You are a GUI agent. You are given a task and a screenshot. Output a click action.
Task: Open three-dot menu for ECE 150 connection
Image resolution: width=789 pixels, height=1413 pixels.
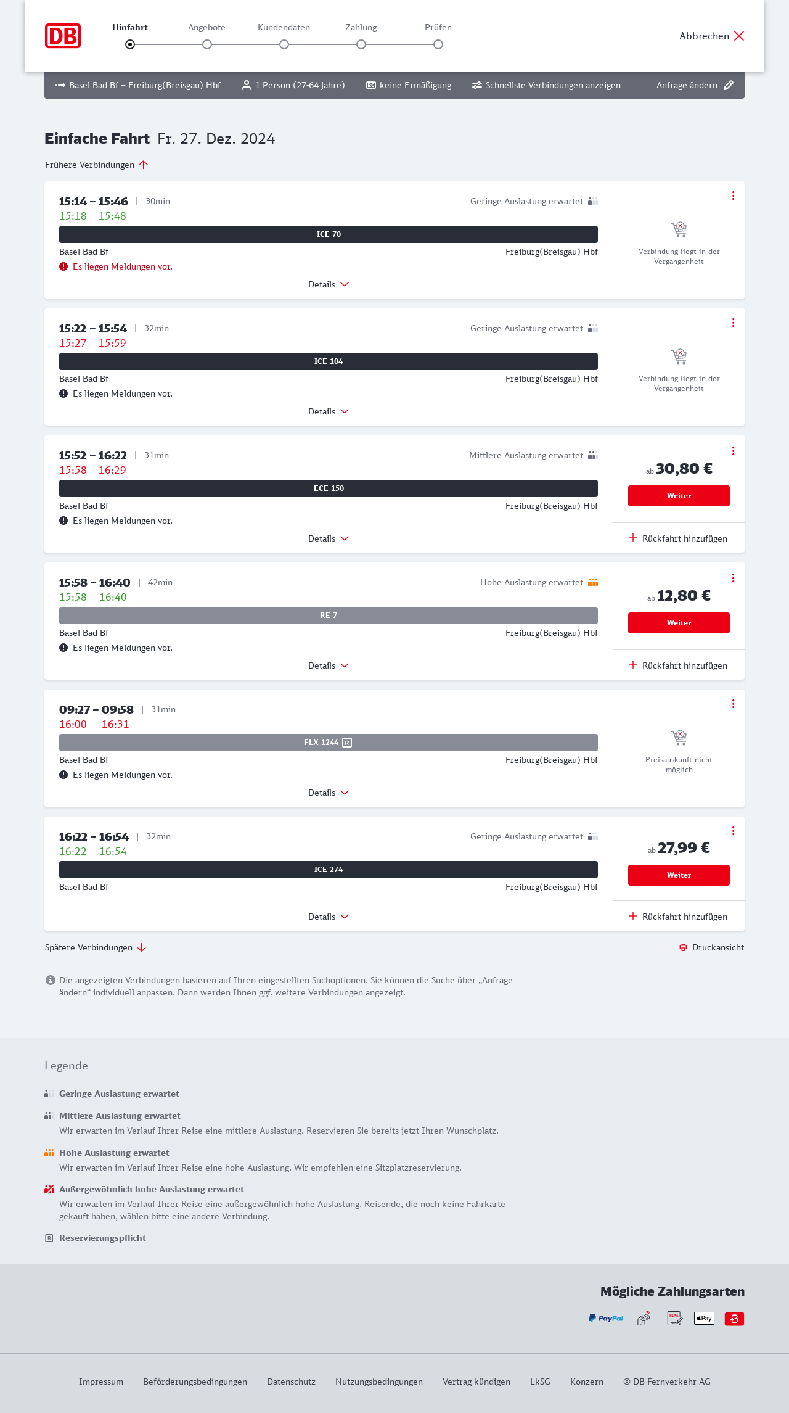pyautogui.click(x=733, y=451)
